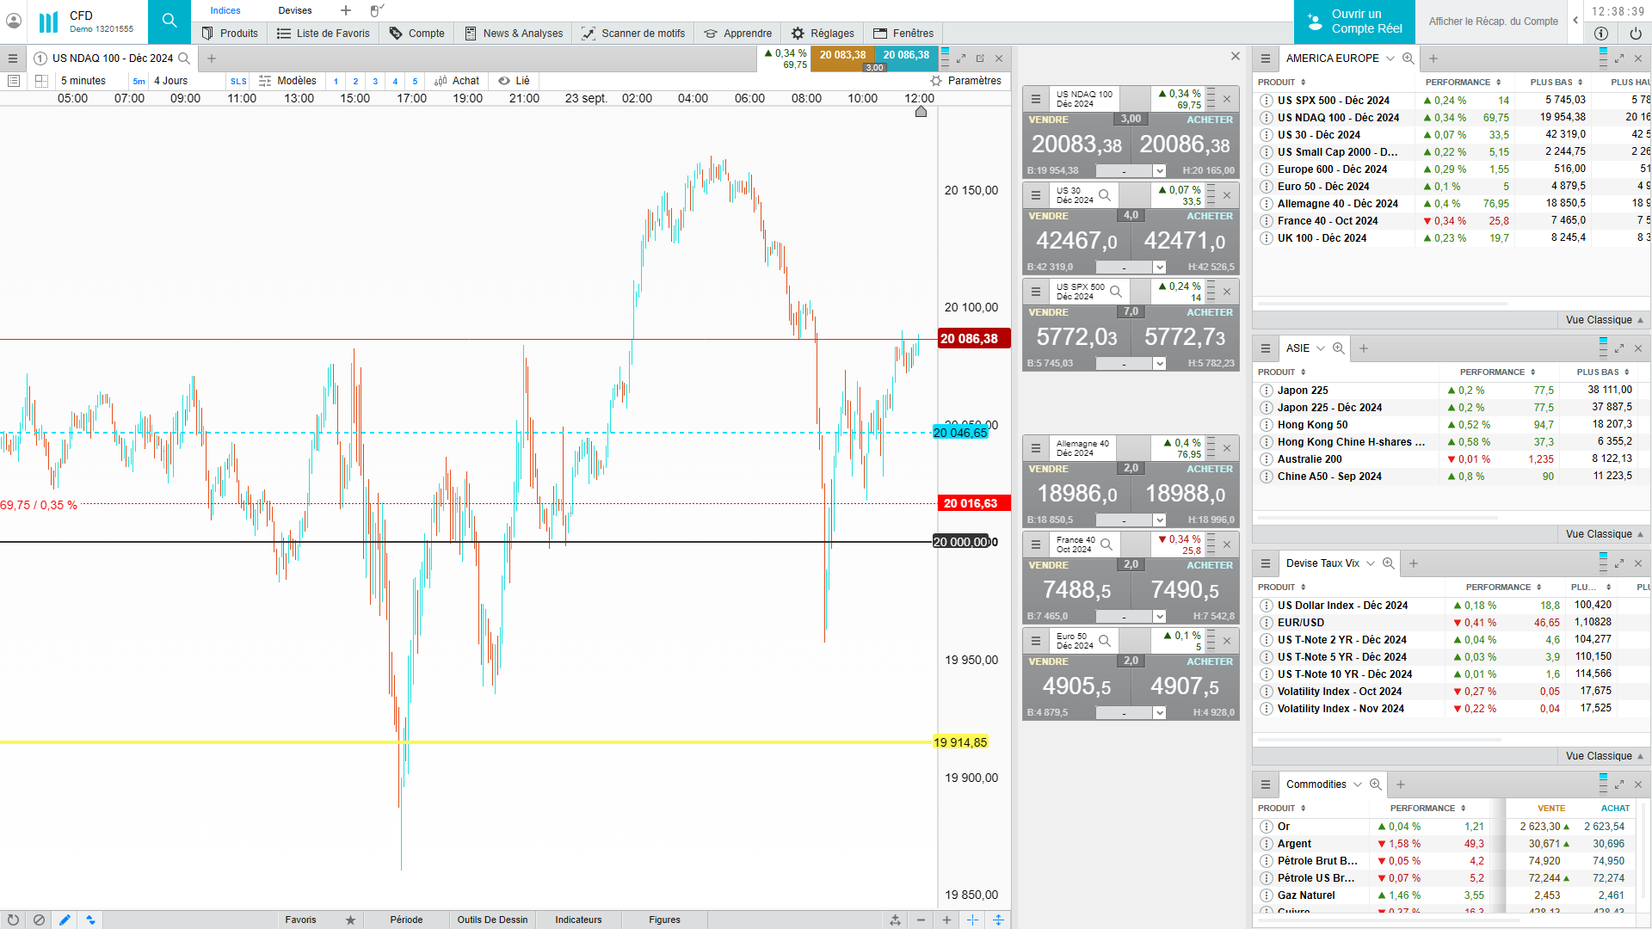Click Ouvrir un Compte Réel button

pos(1354,22)
